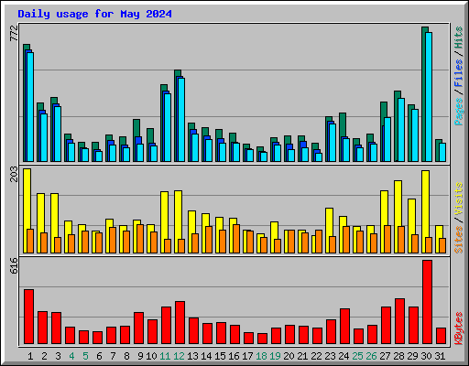469x366 pixels.
Task: Click the red KBytes bar for day 1
Action: coord(28,317)
